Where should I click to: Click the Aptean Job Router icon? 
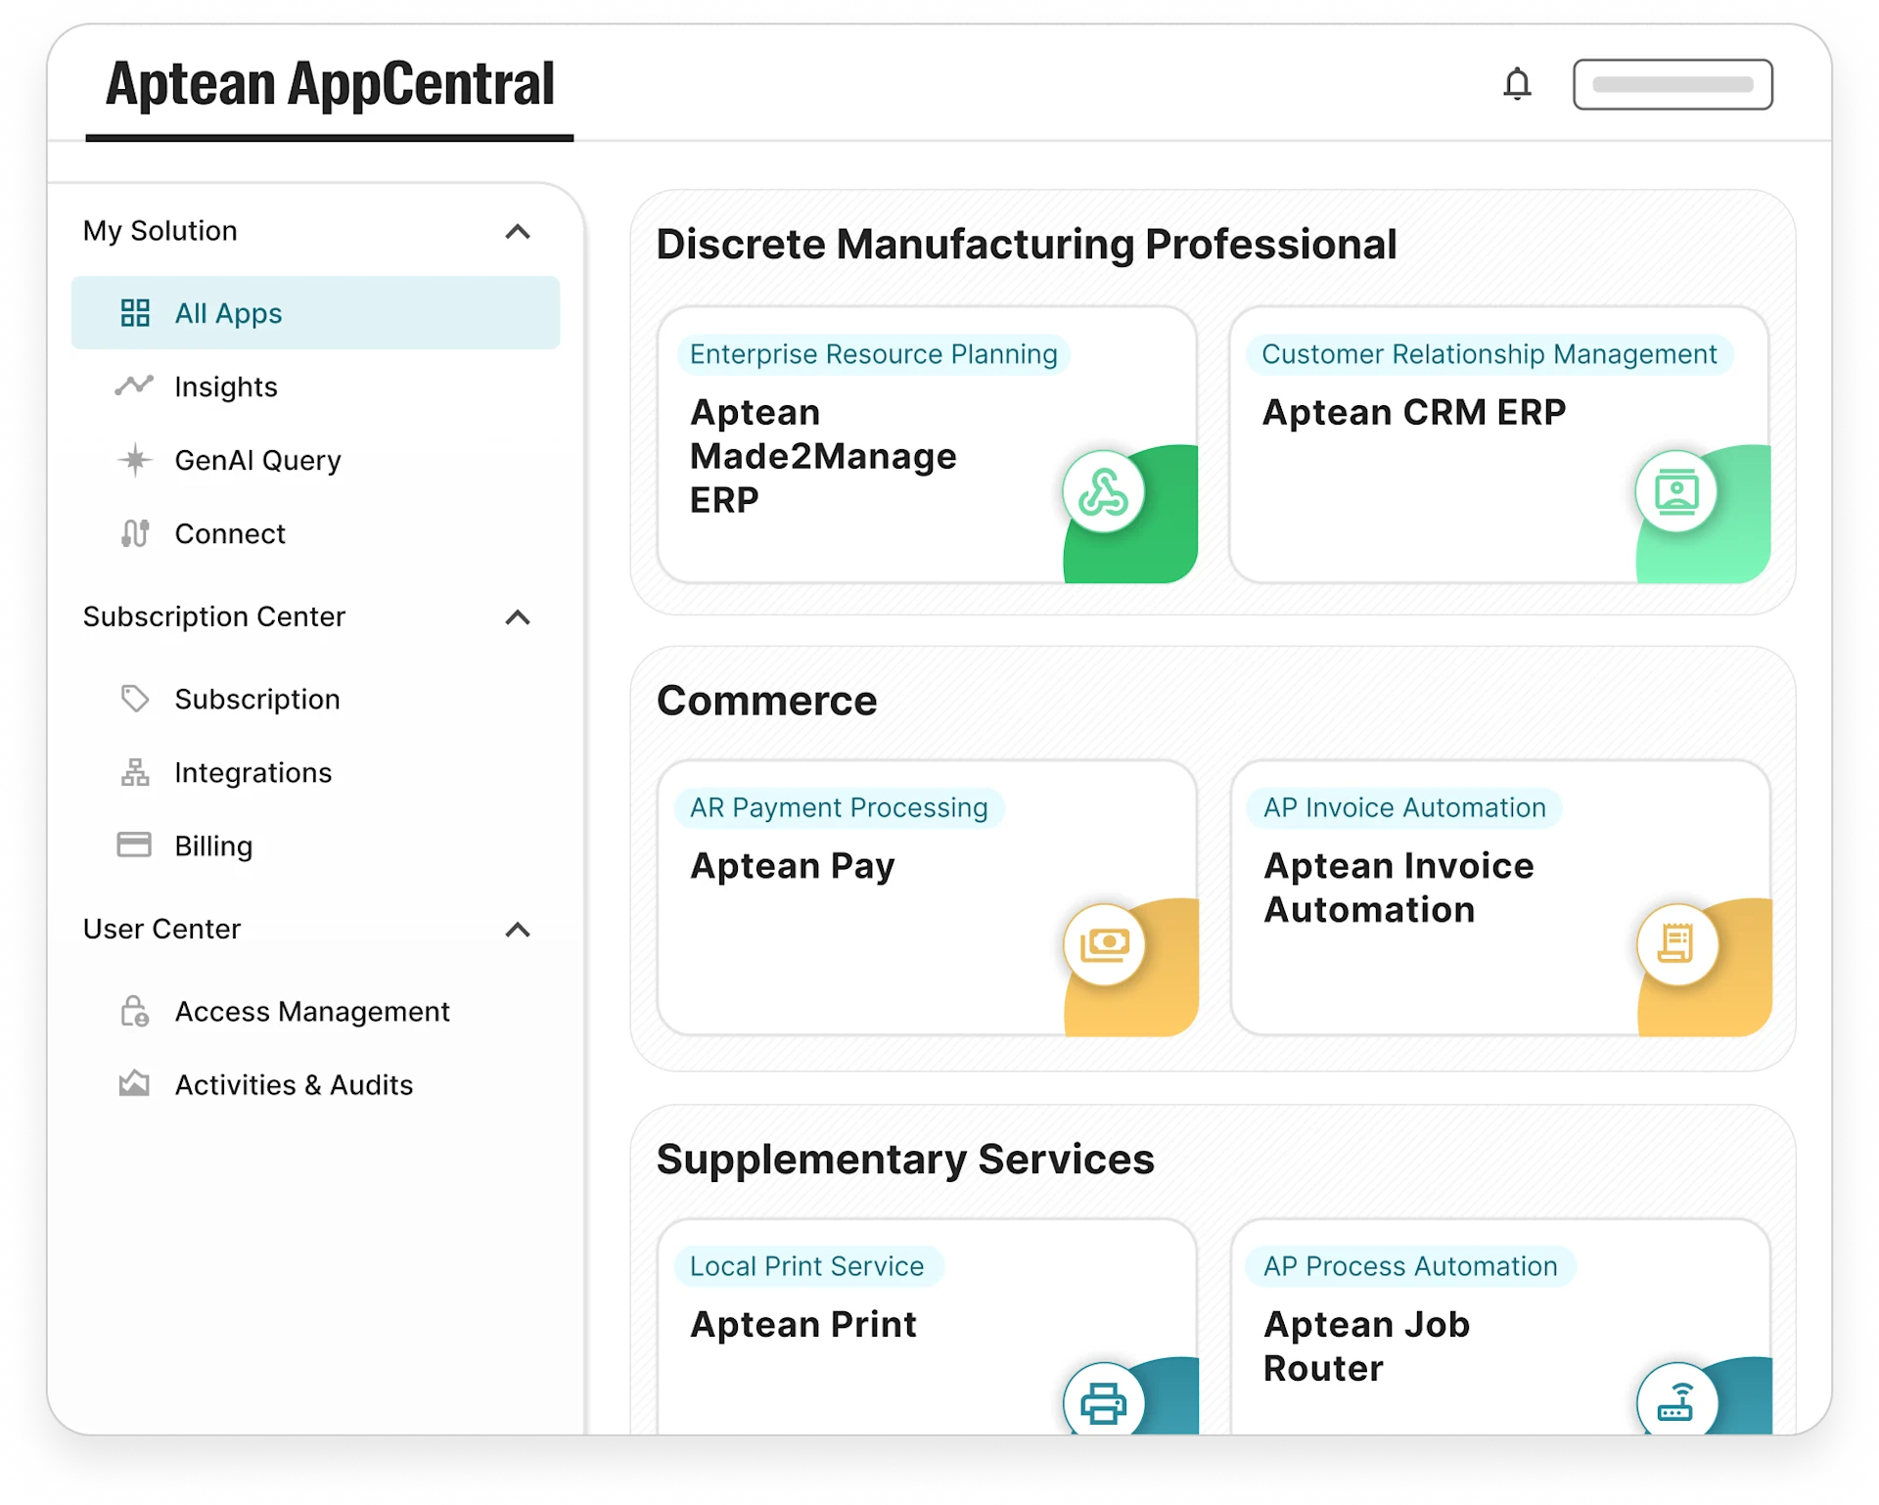[x=1677, y=1402]
